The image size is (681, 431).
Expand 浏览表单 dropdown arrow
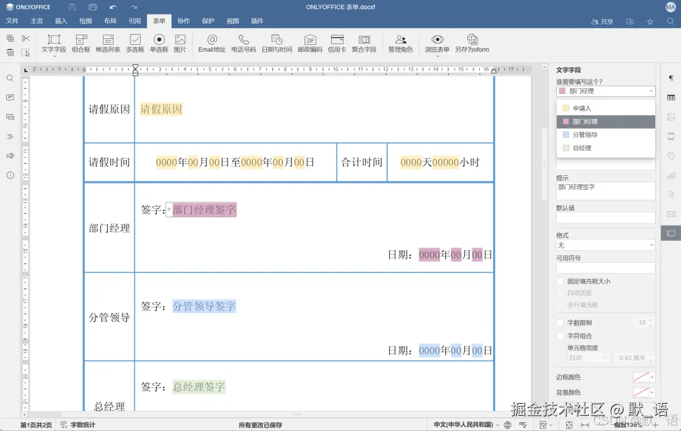tap(438, 57)
